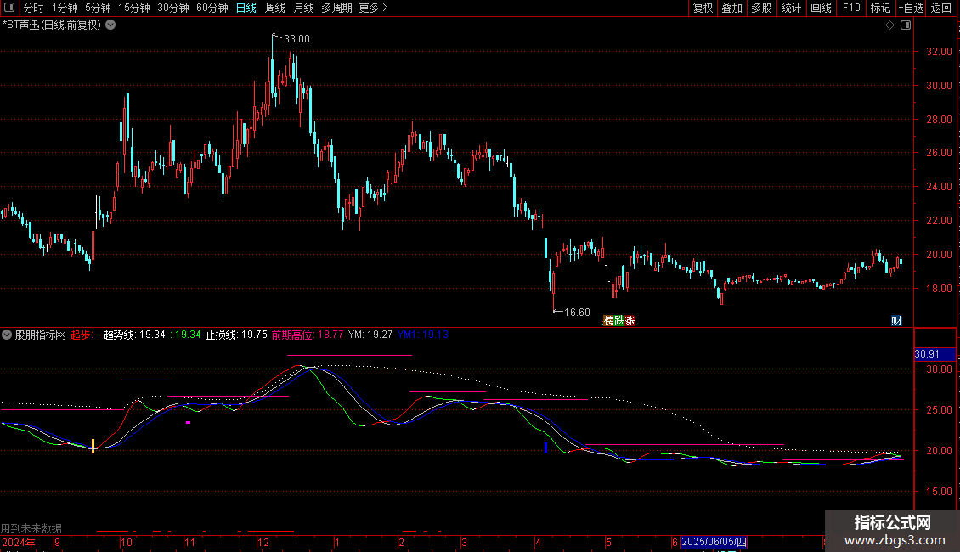Click the diamond icon above the price axis
Viewport: 960px width, 552px height.
[889, 25]
